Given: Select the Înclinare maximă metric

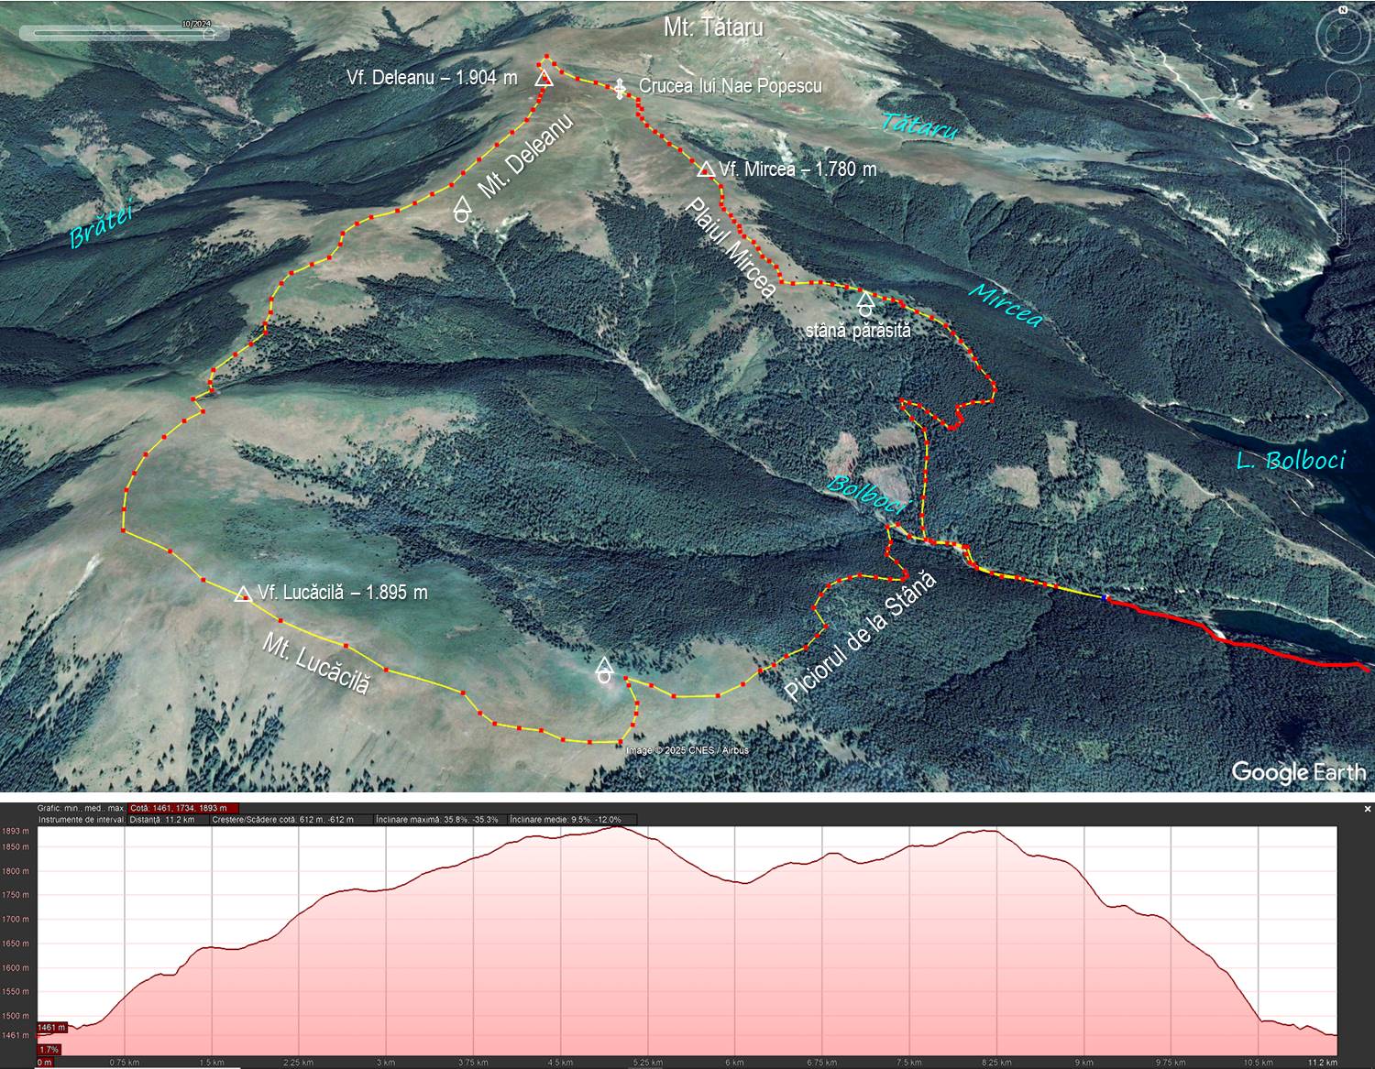Looking at the screenshot, I should coord(437,819).
